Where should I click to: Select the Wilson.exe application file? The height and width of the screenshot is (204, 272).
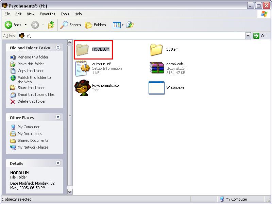click(x=156, y=88)
